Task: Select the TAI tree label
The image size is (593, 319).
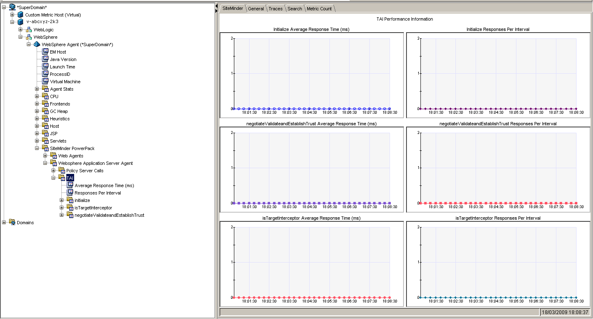Action: click(x=70, y=178)
